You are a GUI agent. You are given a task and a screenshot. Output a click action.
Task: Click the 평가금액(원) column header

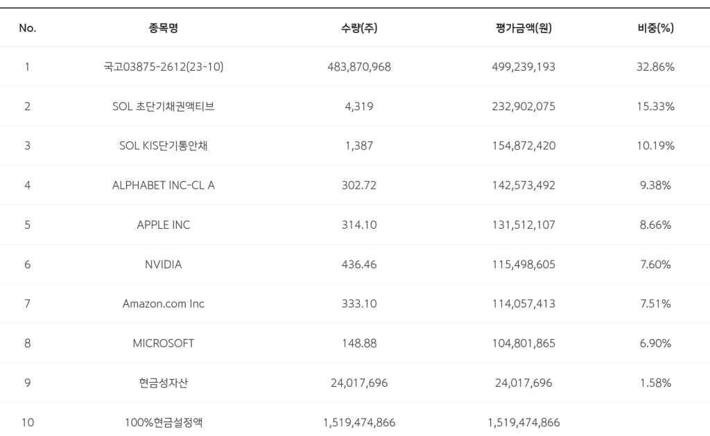[523, 28]
